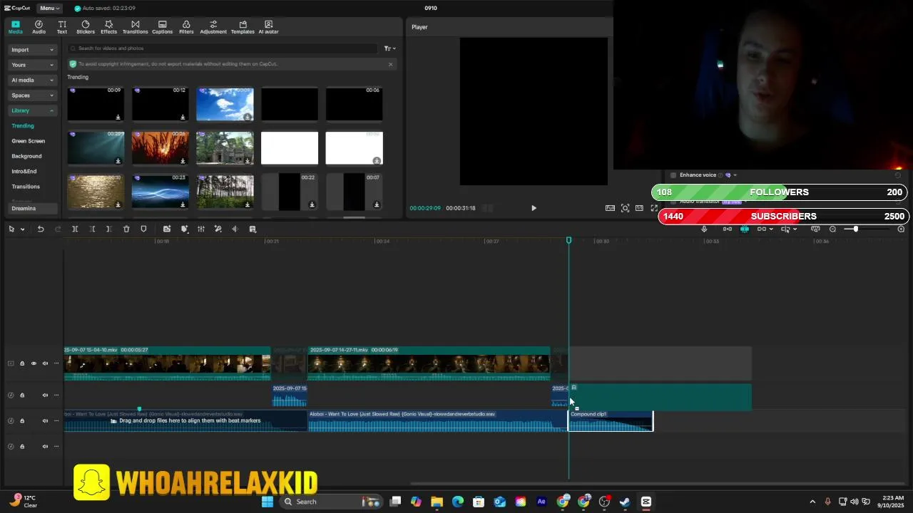The width and height of the screenshot is (913, 513).
Task: Add a marker with shield icon
Action: [x=143, y=229]
